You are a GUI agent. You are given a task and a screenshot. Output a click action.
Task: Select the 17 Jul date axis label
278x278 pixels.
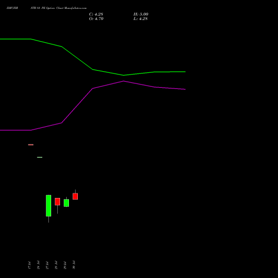click(x=29, y=265)
